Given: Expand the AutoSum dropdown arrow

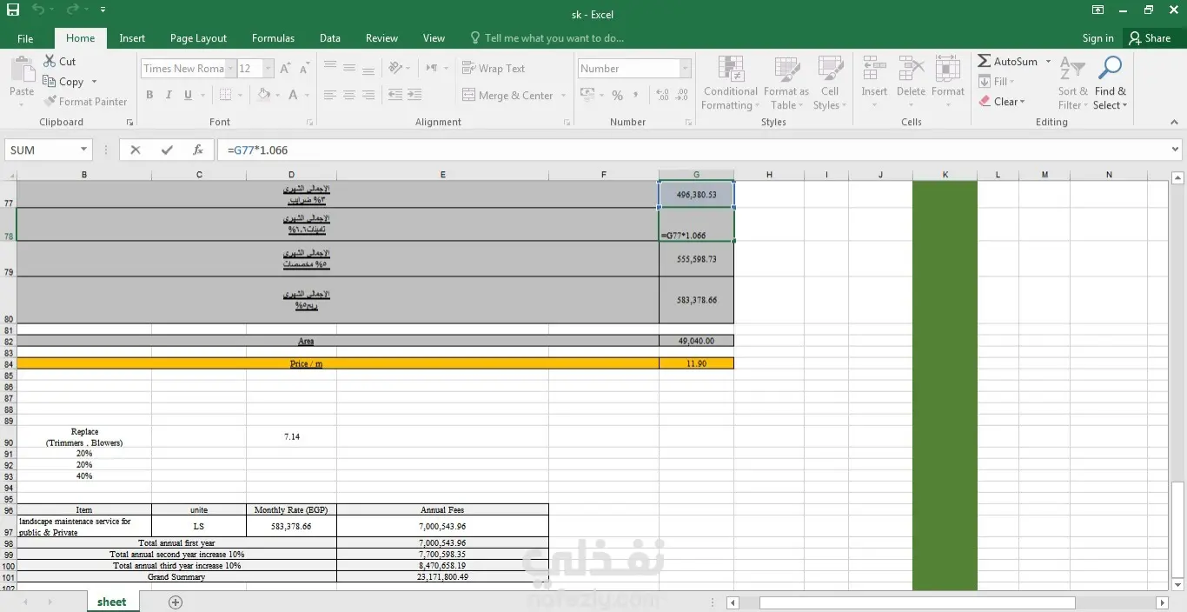Looking at the screenshot, I should pyautogui.click(x=1048, y=62).
